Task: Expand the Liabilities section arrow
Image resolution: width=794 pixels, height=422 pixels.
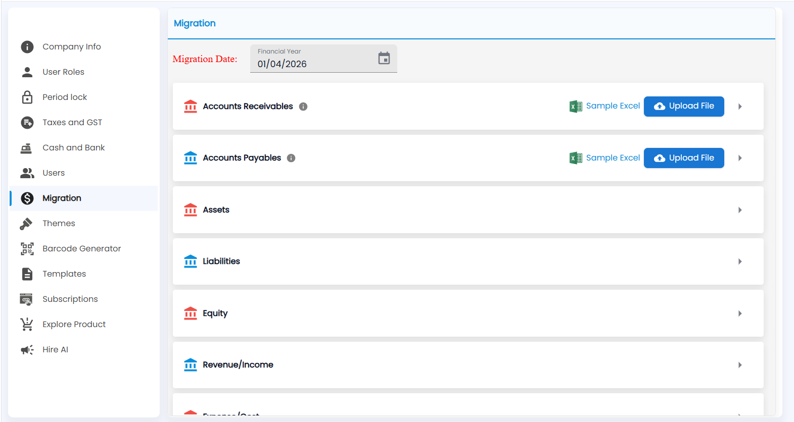Action: pos(740,261)
